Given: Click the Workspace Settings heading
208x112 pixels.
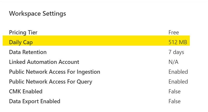Looking at the screenshot, I should (37, 13).
